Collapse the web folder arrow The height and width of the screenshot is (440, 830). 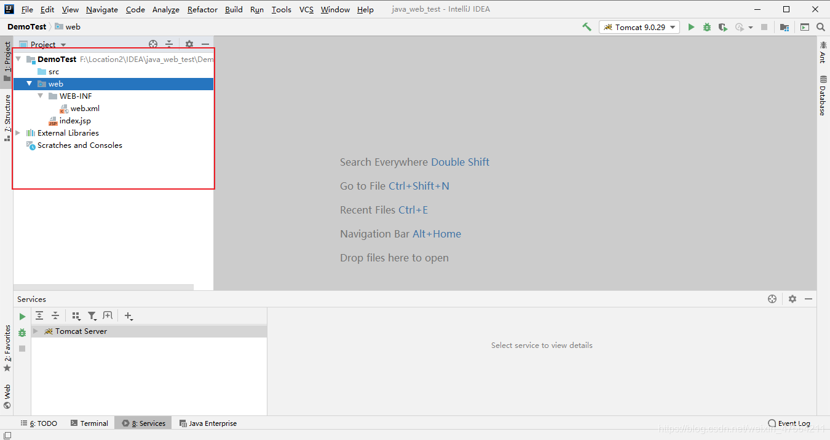coord(29,83)
